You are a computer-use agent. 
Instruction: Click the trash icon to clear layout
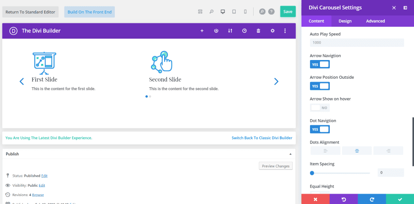click(258, 31)
